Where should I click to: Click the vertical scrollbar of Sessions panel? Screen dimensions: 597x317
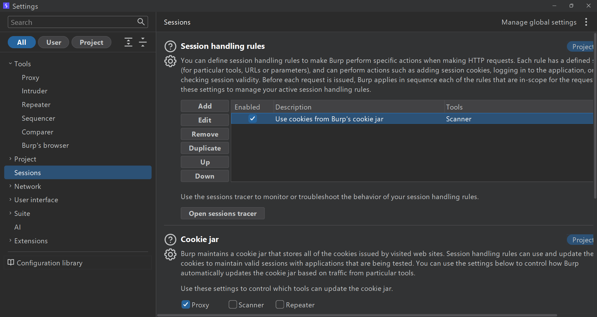tap(595, 115)
